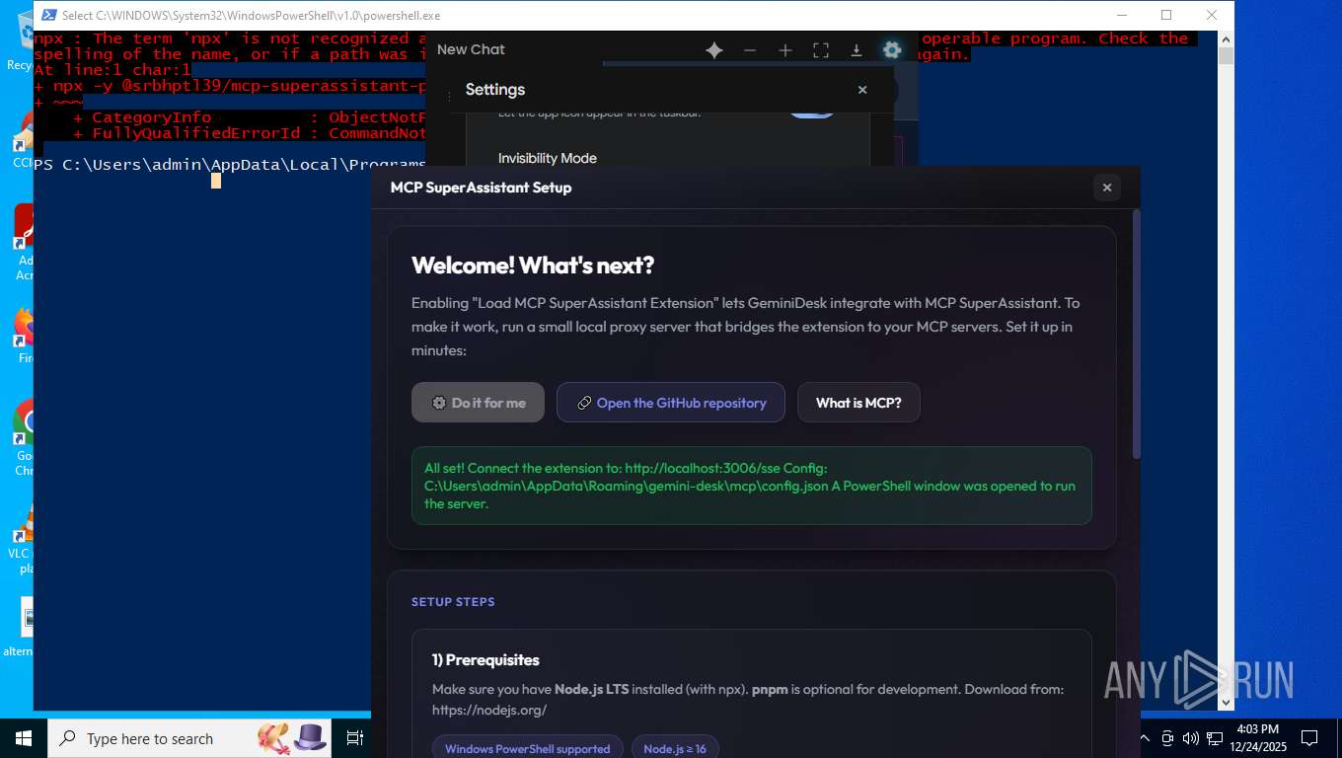1342x758 pixels.
Task: Click the Gemini sparkle icon in GeminiDesk toolbar
Action: 714,50
